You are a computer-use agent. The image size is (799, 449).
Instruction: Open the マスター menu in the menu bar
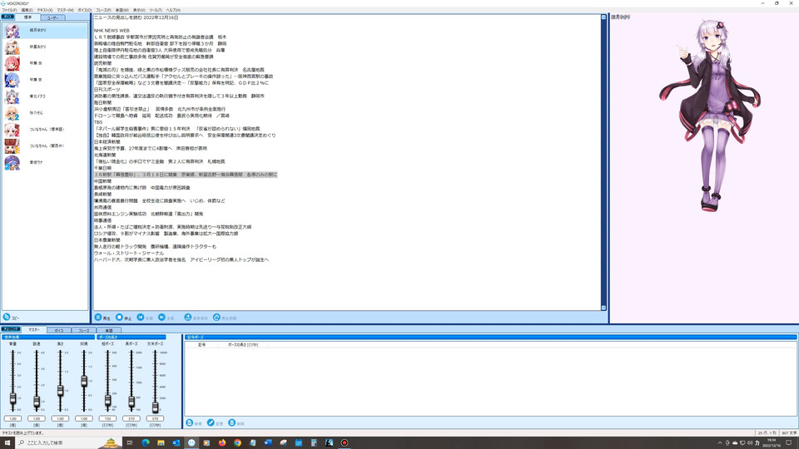65,10
